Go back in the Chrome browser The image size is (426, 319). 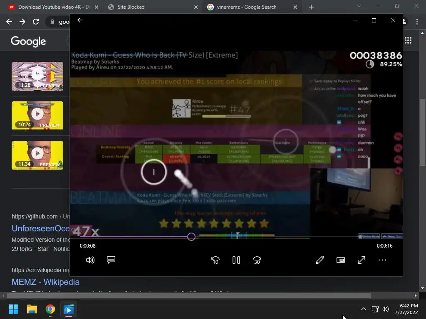9,22
